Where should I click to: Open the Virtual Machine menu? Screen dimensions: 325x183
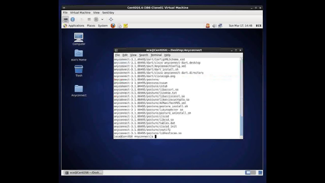pyautogui.click(x=80, y=13)
